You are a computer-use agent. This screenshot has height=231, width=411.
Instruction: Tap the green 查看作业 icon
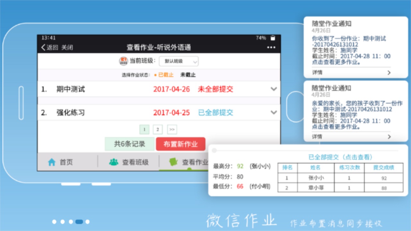coord(174,162)
